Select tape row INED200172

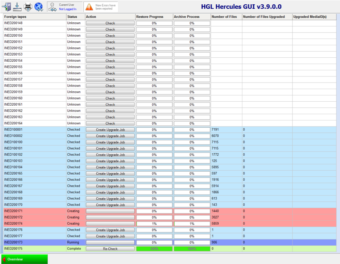pyautogui.click(x=170, y=217)
